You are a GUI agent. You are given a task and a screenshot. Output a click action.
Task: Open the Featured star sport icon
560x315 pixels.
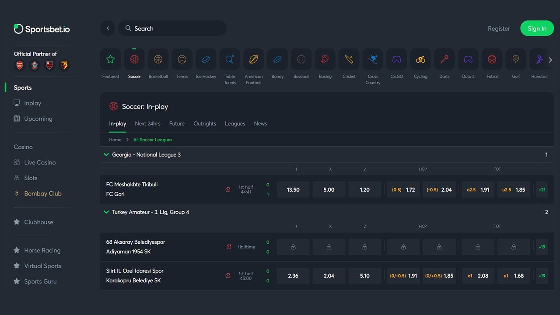111,59
